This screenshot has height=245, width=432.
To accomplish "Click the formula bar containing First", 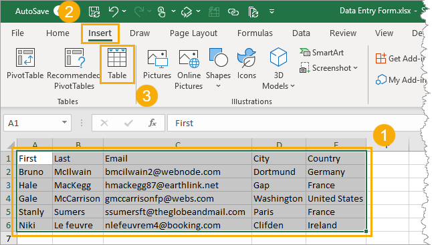I will click(x=295, y=123).
